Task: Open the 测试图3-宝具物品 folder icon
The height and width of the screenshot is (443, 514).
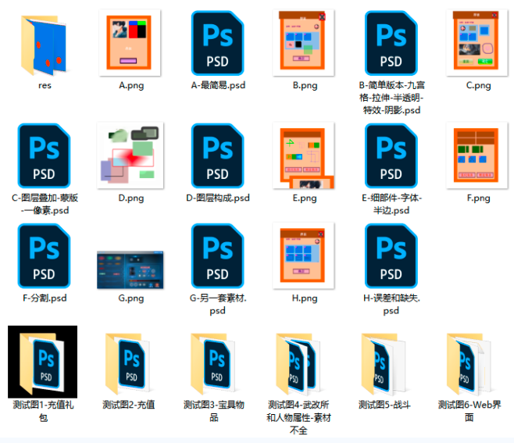Action: tap(213, 363)
